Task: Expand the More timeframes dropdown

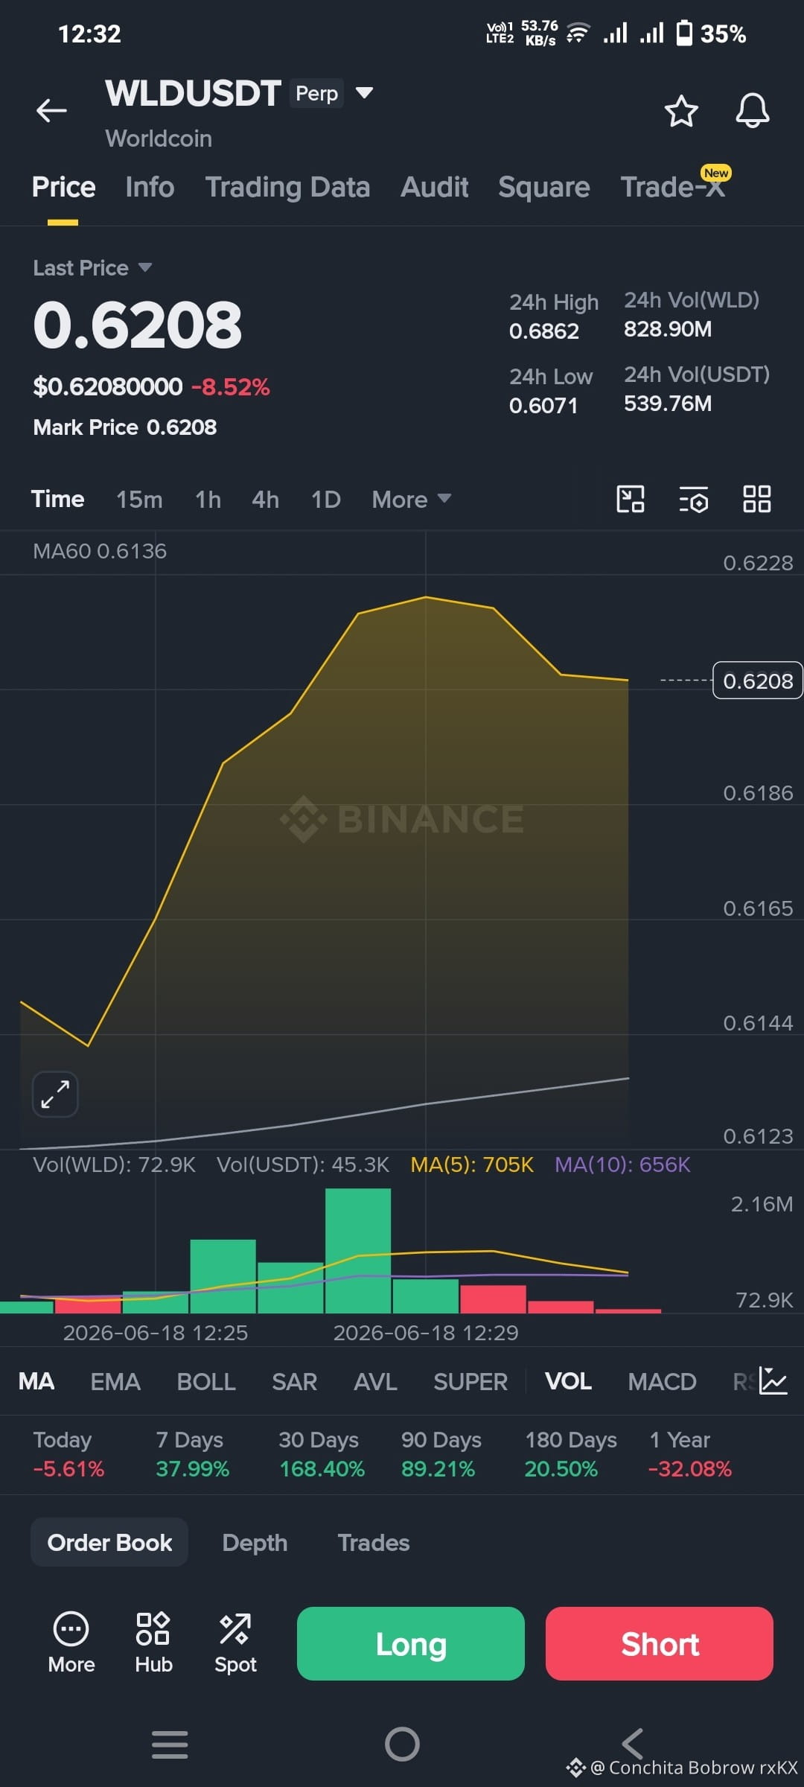Action: [x=412, y=499]
